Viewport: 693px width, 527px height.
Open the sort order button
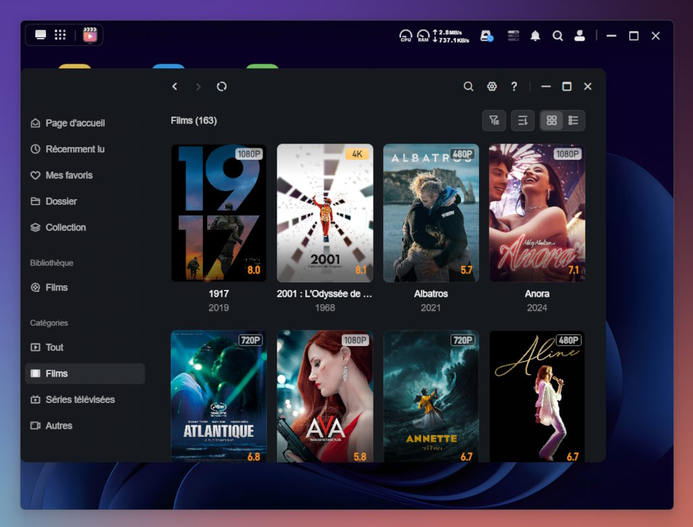click(522, 121)
